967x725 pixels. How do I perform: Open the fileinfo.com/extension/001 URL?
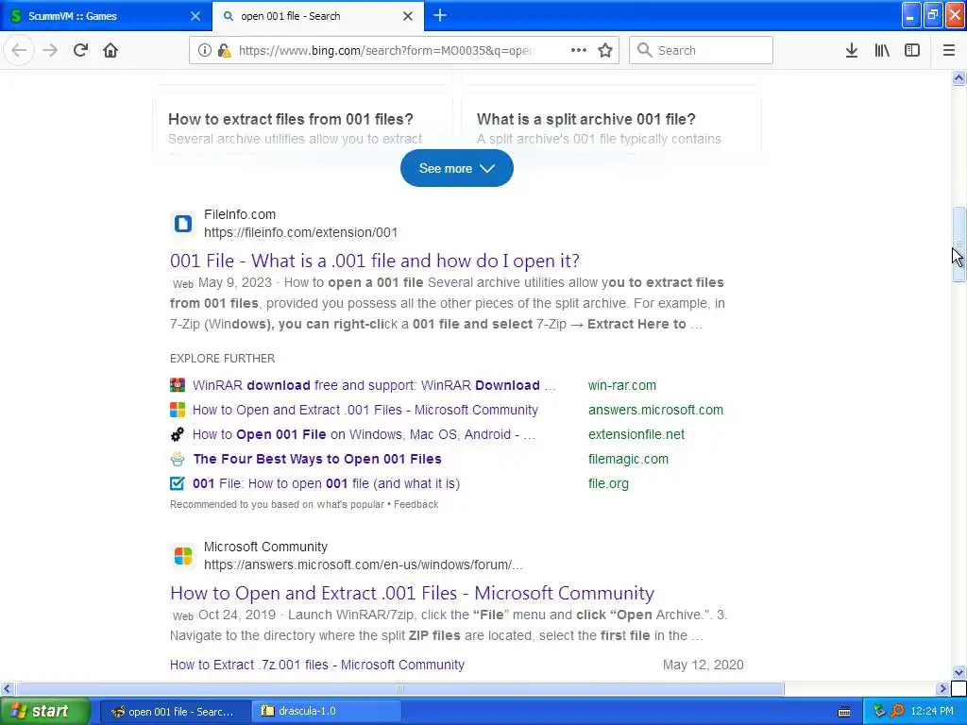300,232
